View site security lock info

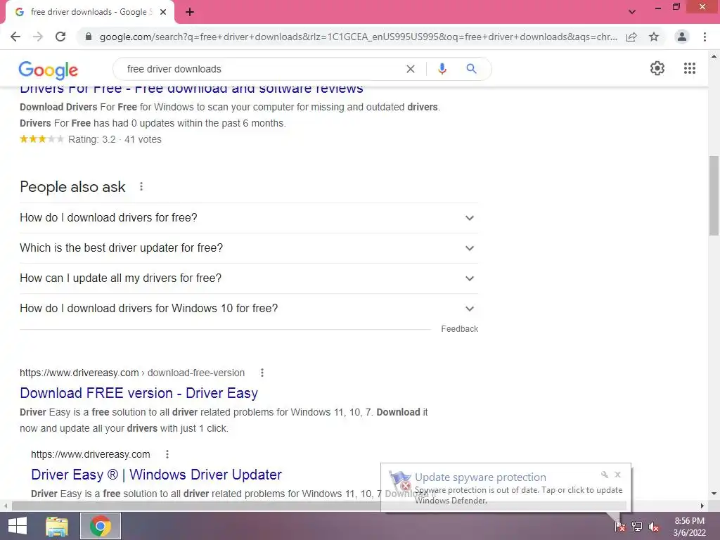pyautogui.click(x=89, y=37)
